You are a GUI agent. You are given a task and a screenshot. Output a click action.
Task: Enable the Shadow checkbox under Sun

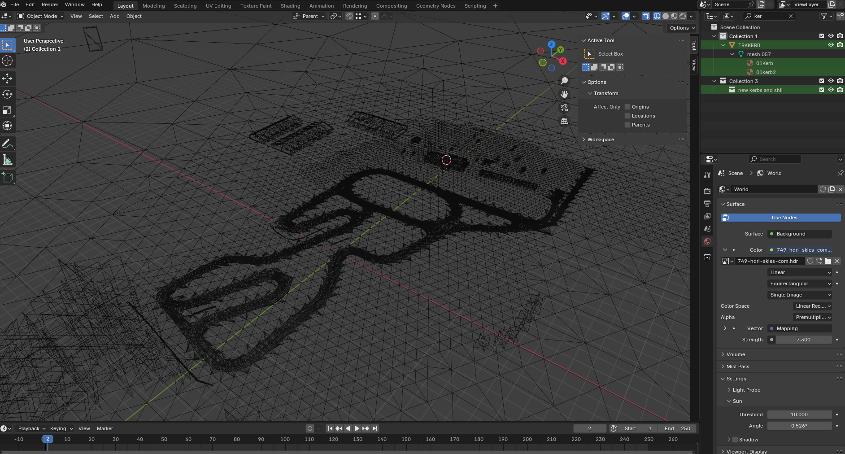click(x=735, y=440)
